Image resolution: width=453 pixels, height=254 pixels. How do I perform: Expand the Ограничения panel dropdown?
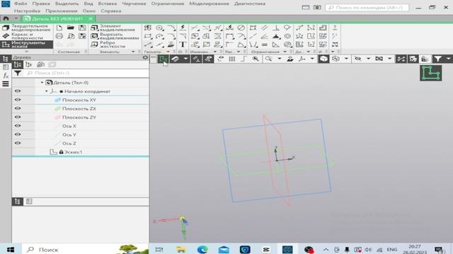click(285, 52)
